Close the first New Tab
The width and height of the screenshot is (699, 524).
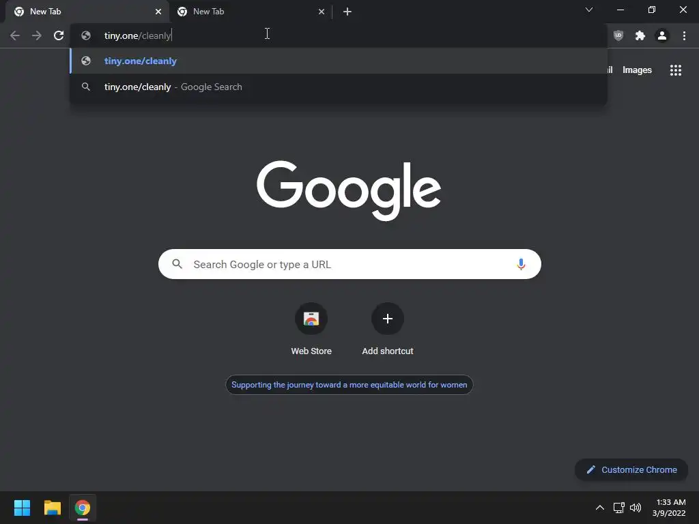pyautogui.click(x=158, y=12)
